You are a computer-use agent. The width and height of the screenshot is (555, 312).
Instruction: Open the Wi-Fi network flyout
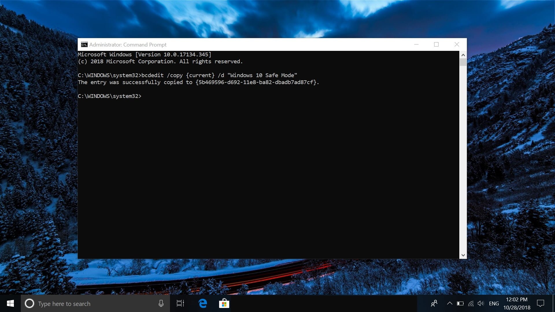tap(471, 303)
